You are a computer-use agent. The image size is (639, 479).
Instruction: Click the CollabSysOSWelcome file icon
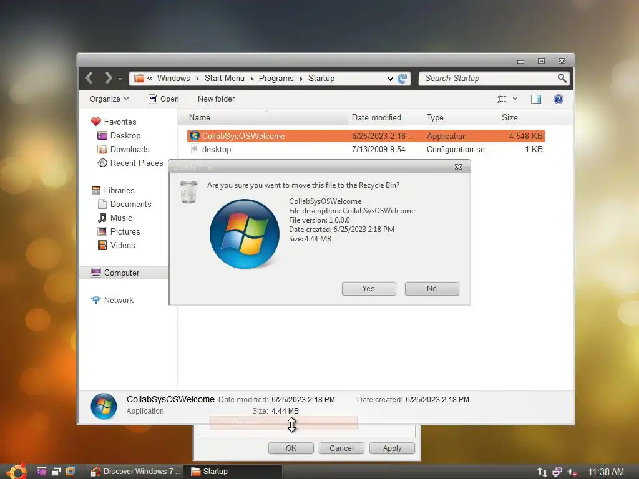195,135
